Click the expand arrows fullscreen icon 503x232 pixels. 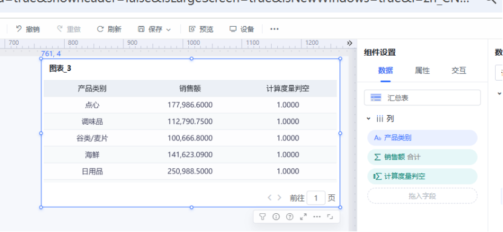(x=303, y=217)
